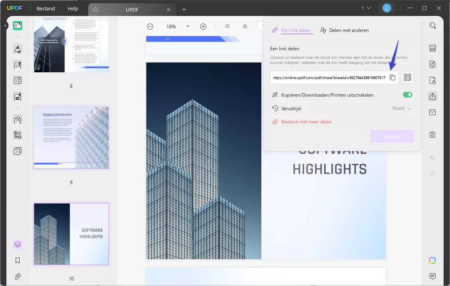Open the search panel
Viewport: 450px width, 286px height.
(433, 25)
